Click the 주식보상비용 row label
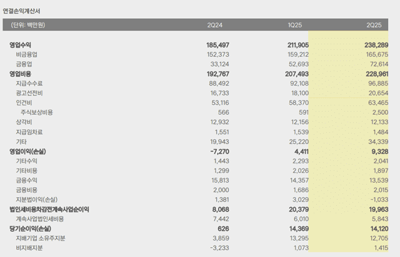 point(37,112)
